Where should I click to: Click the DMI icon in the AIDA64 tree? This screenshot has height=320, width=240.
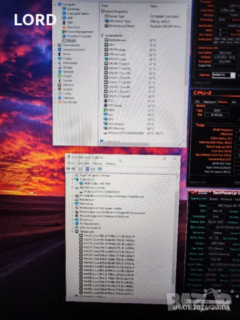[x=64, y=18]
